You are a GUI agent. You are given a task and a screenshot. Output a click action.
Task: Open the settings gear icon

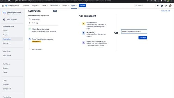click(x=166, y=6)
